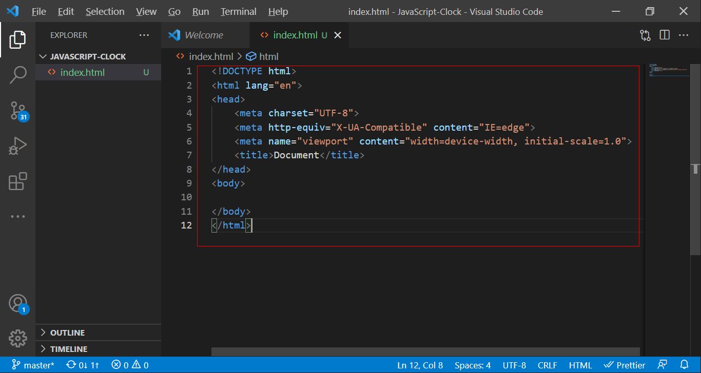Click the VS Code logo in title bar

tap(12, 11)
